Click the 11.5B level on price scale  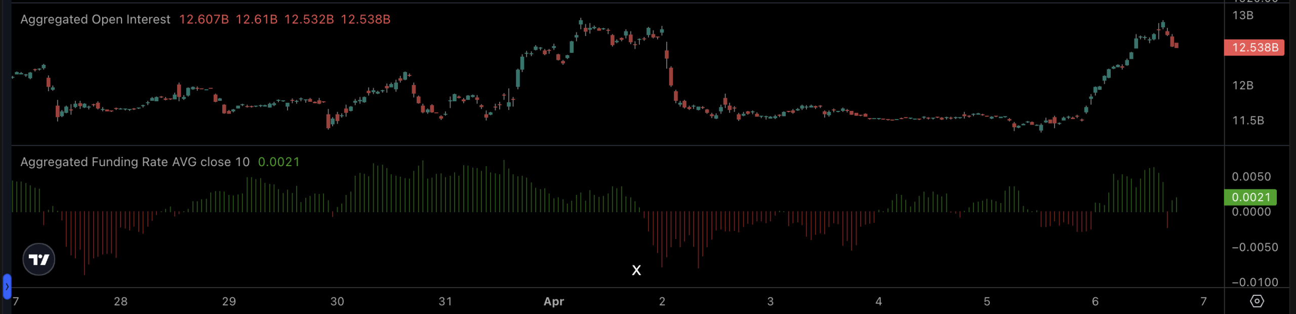pos(1248,121)
